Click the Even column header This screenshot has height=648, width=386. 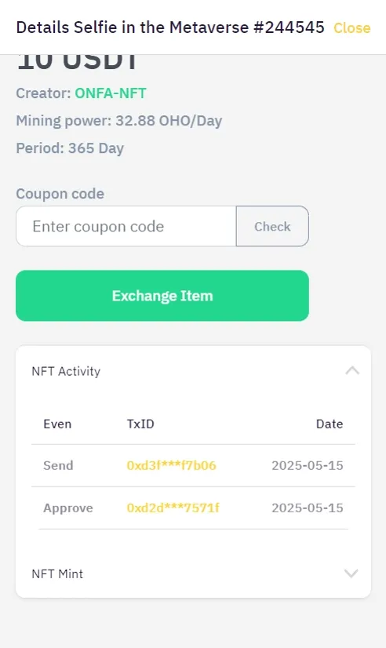[x=57, y=424]
